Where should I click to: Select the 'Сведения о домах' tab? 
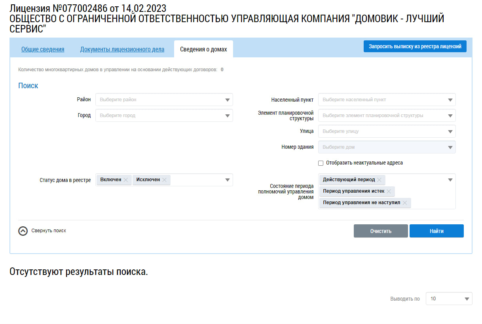coord(203,49)
